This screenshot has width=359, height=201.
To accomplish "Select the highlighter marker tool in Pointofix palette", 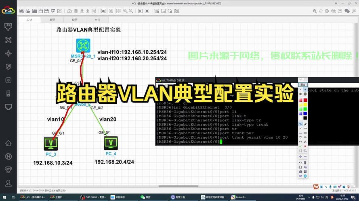I will [x=305, y=124].
